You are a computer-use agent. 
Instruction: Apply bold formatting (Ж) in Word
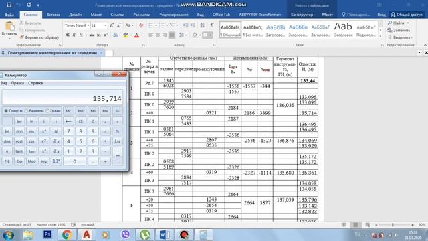coord(68,35)
